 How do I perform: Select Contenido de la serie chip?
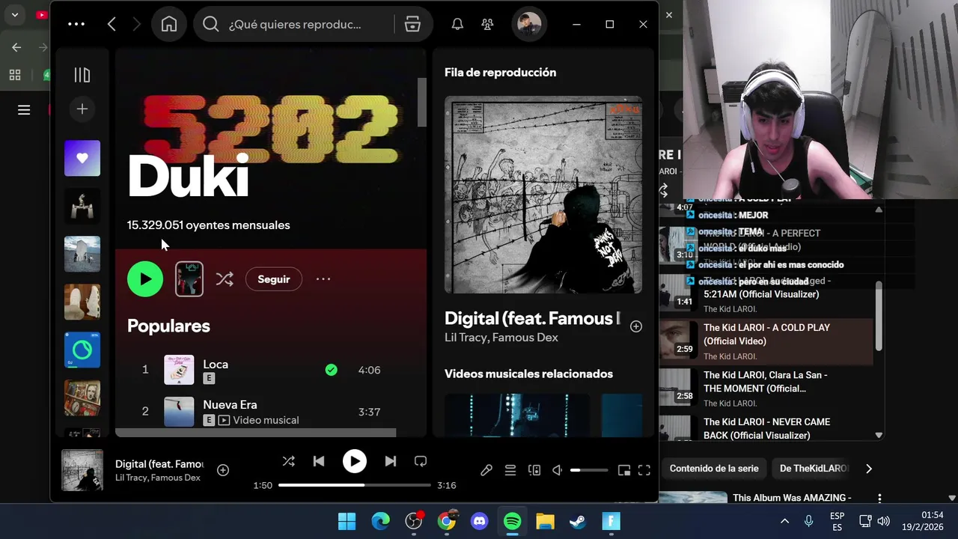[x=714, y=469]
